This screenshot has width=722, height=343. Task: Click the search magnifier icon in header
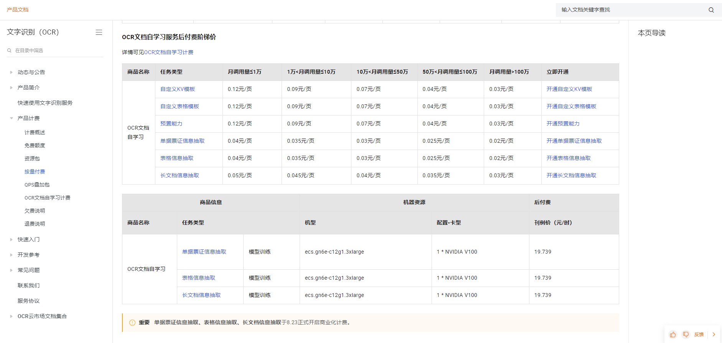click(x=711, y=10)
